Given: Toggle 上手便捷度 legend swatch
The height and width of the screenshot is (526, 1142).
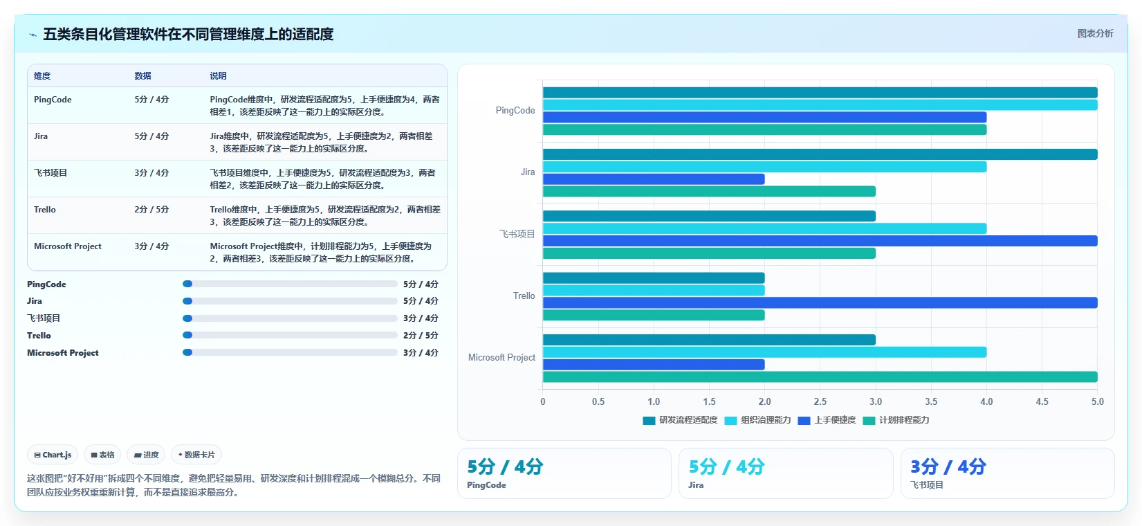Looking at the screenshot, I should tap(804, 420).
